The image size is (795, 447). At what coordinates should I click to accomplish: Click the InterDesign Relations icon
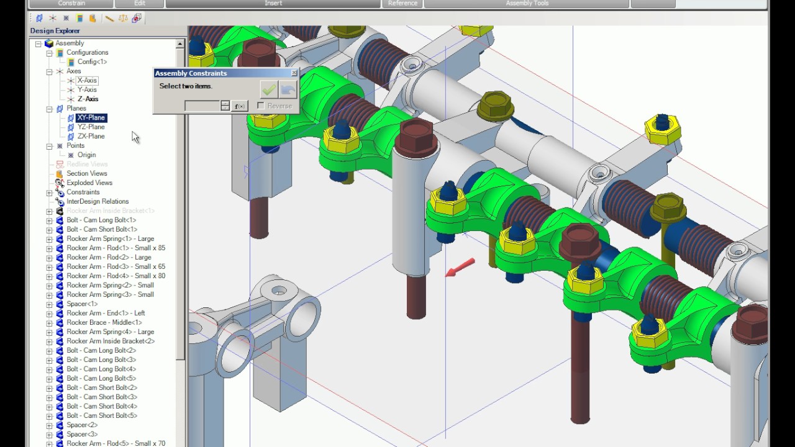60,202
